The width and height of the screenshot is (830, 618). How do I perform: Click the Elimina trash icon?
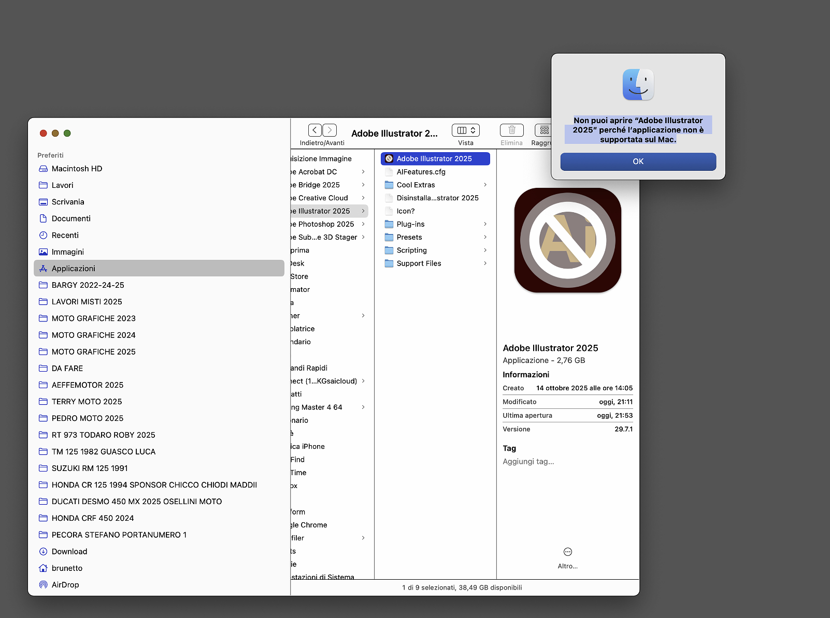[x=511, y=130]
